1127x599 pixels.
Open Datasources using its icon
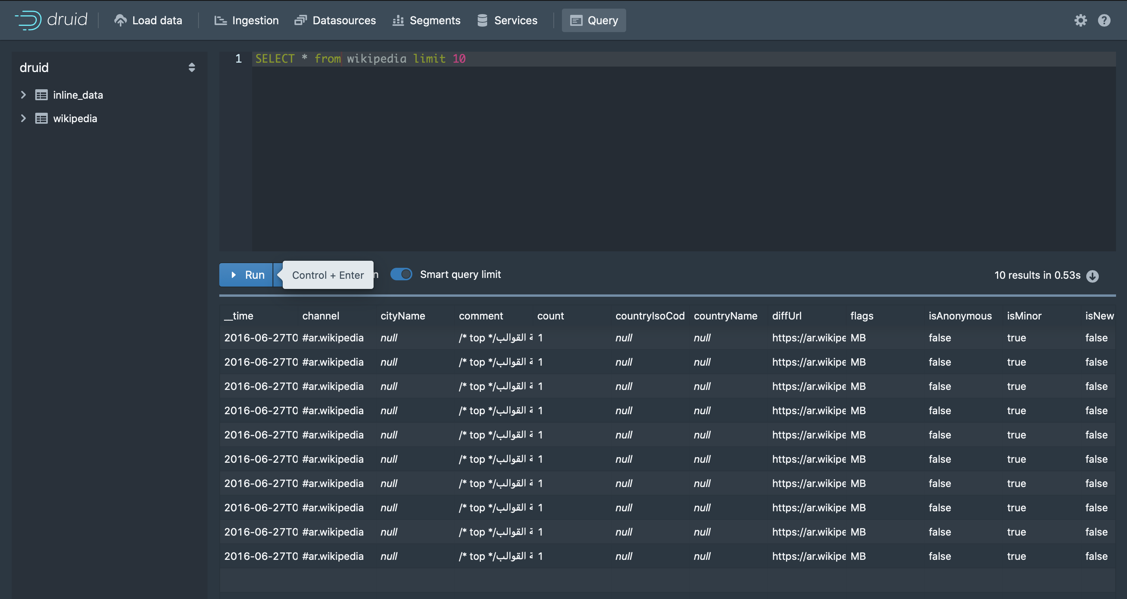pyautogui.click(x=301, y=20)
